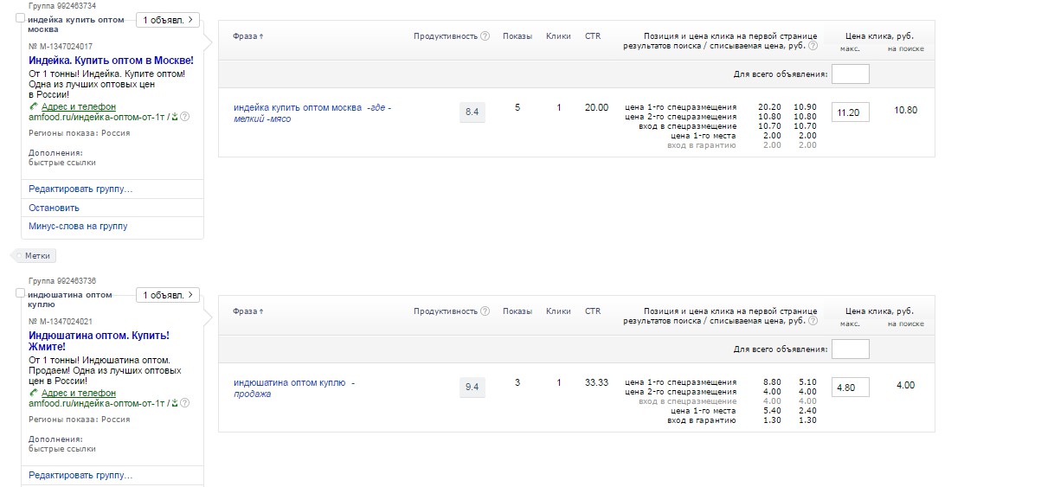Expand '1 объявл.' for the first group
1054x487 pixels.
click(168, 19)
